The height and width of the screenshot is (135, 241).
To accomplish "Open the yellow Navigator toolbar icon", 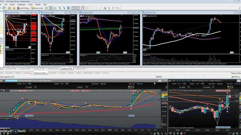I will 14,8.
